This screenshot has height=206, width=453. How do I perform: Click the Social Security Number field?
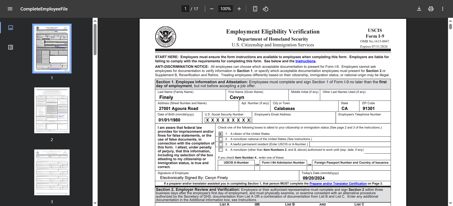pos(228,120)
